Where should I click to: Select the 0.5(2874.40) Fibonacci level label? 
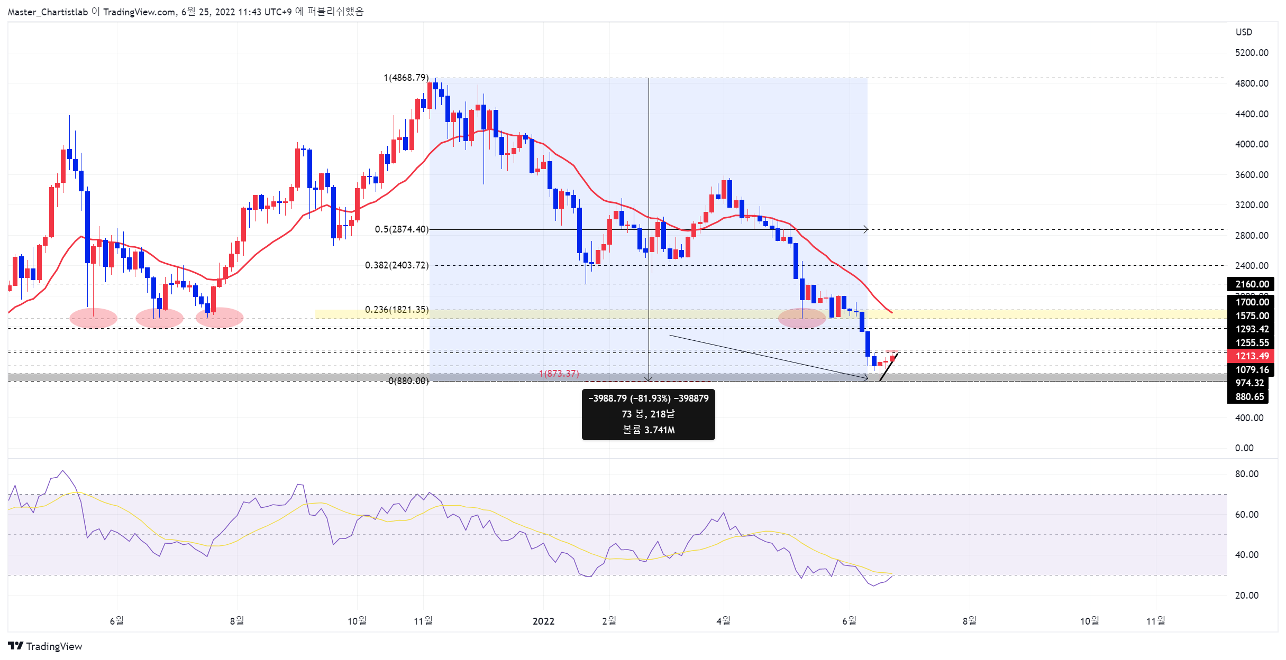402,229
